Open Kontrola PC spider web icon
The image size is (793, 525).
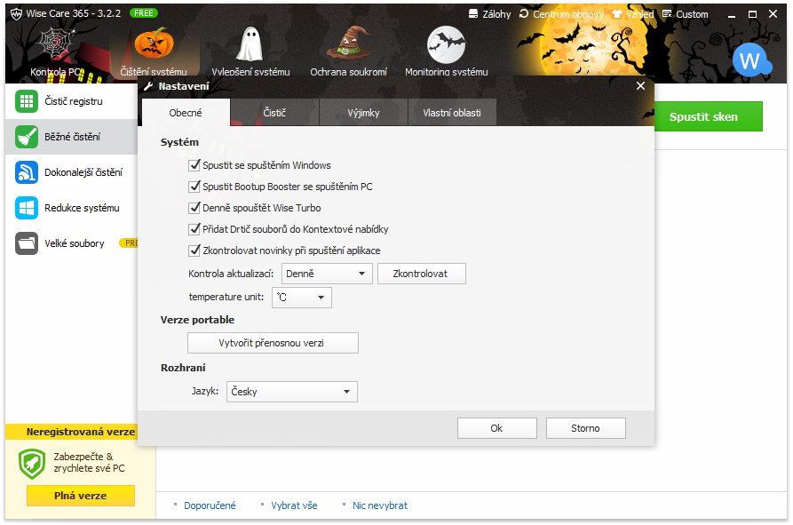click(x=56, y=44)
